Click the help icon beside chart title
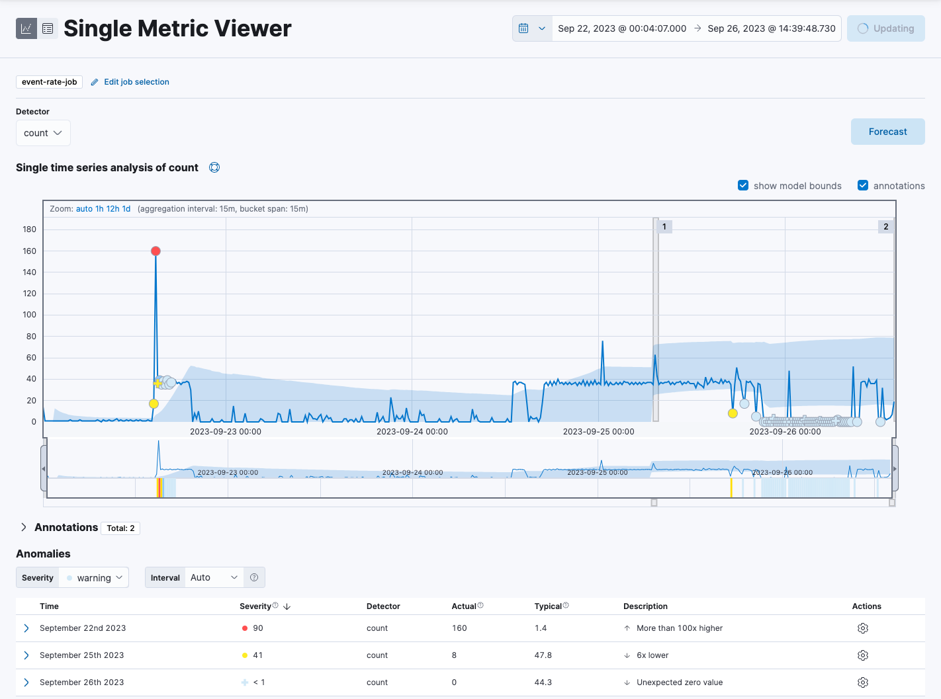941x699 pixels. (x=214, y=167)
